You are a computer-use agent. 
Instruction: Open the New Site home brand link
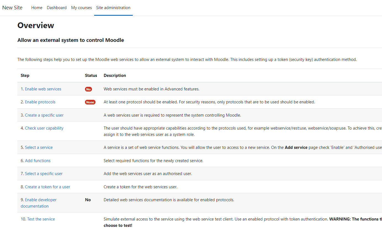click(x=12, y=8)
